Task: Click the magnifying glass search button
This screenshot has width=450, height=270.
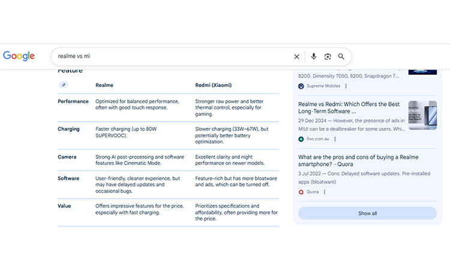Action: coord(341,56)
